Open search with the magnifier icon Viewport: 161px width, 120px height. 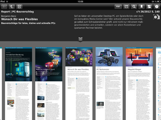134,7
